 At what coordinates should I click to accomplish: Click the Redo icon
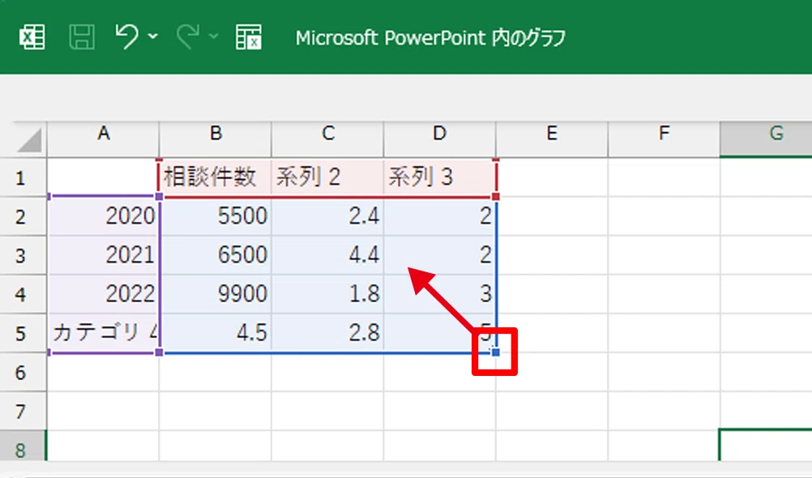click(187, 36)
